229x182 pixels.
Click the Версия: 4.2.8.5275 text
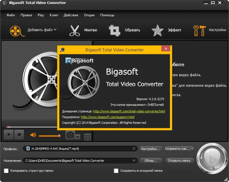click(x=150, y=99)
